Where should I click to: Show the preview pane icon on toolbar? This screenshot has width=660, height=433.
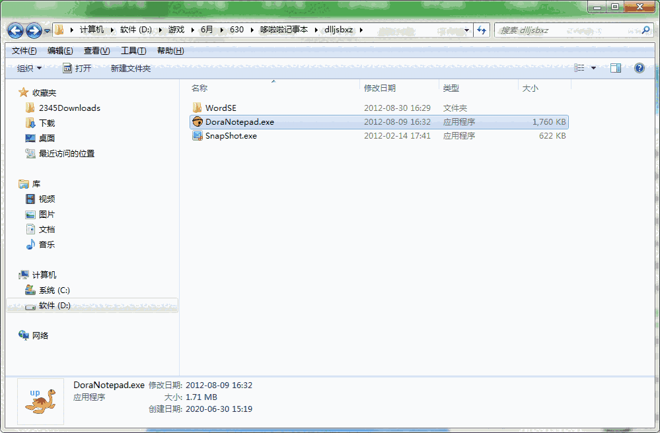tap(616, 67)
